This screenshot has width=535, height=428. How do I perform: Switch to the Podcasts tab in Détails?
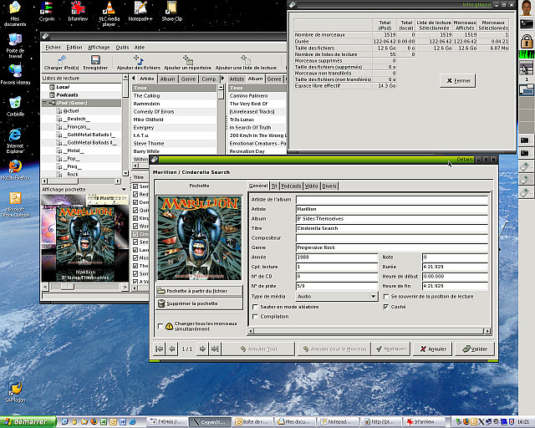coord(291,186)
